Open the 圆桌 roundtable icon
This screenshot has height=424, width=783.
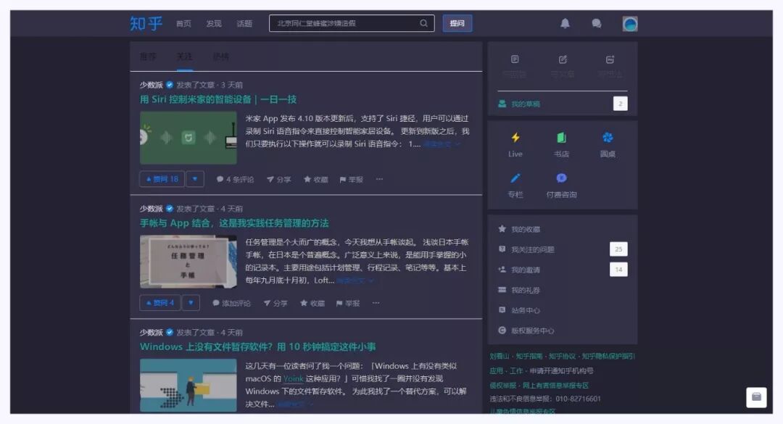pyautogui.click(x=608, y=138)
